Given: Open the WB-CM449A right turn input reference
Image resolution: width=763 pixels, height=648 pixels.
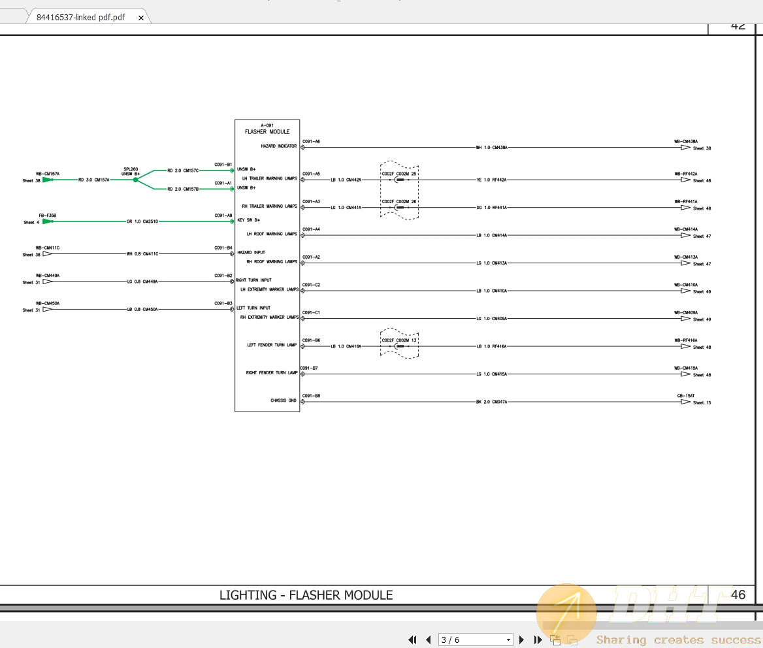Looking at the screenshot, I should pos(48,282).
